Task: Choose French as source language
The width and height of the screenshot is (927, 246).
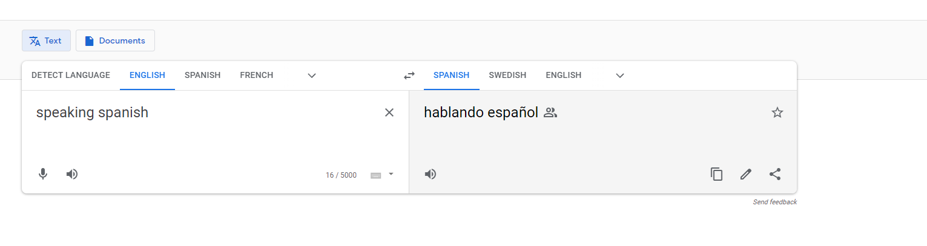Action: coord(256,76)
